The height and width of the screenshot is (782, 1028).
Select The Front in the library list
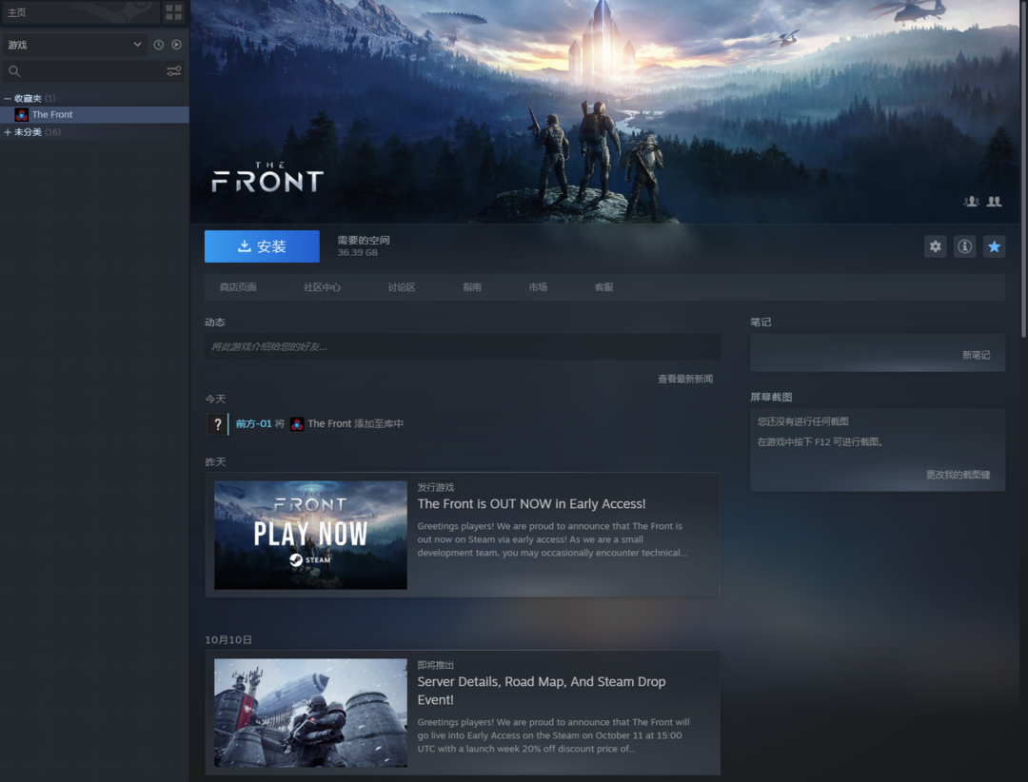click(x=52, y=115)
